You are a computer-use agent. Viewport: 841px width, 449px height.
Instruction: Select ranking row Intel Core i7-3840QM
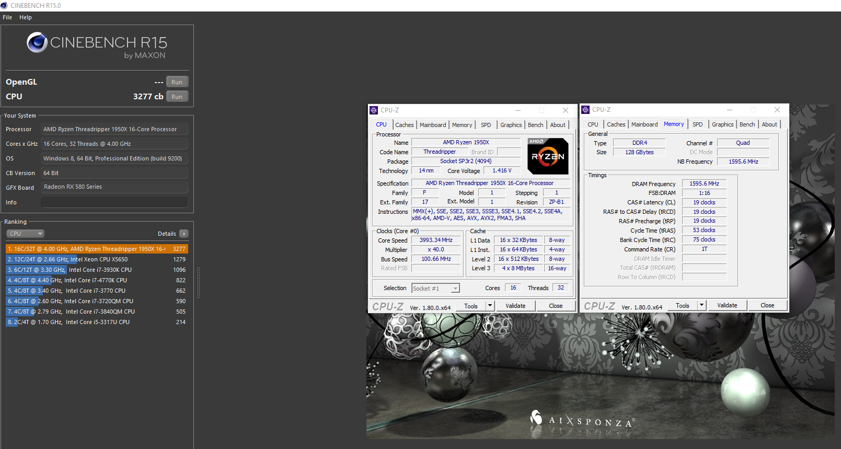click(x=97, y=312)
